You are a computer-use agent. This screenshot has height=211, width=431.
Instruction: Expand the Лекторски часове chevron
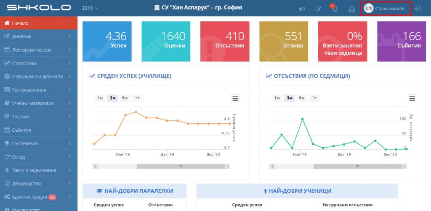[70, 50]
